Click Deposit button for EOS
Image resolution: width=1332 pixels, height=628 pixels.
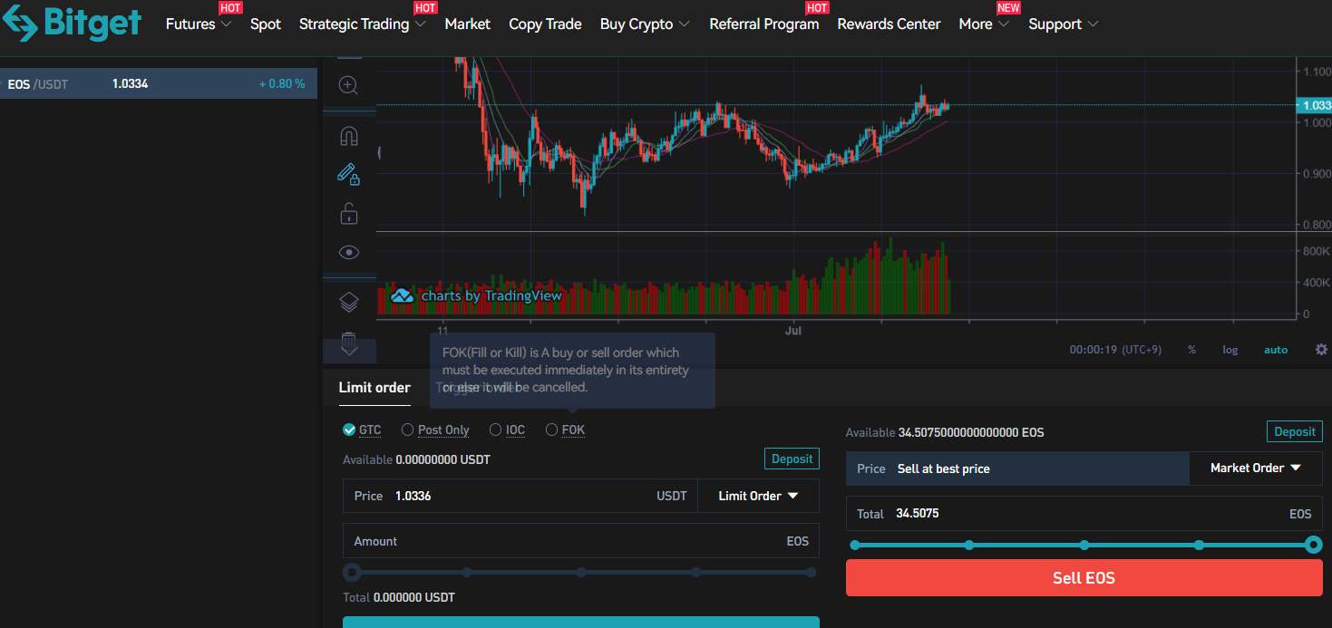tap(1294, 431)
